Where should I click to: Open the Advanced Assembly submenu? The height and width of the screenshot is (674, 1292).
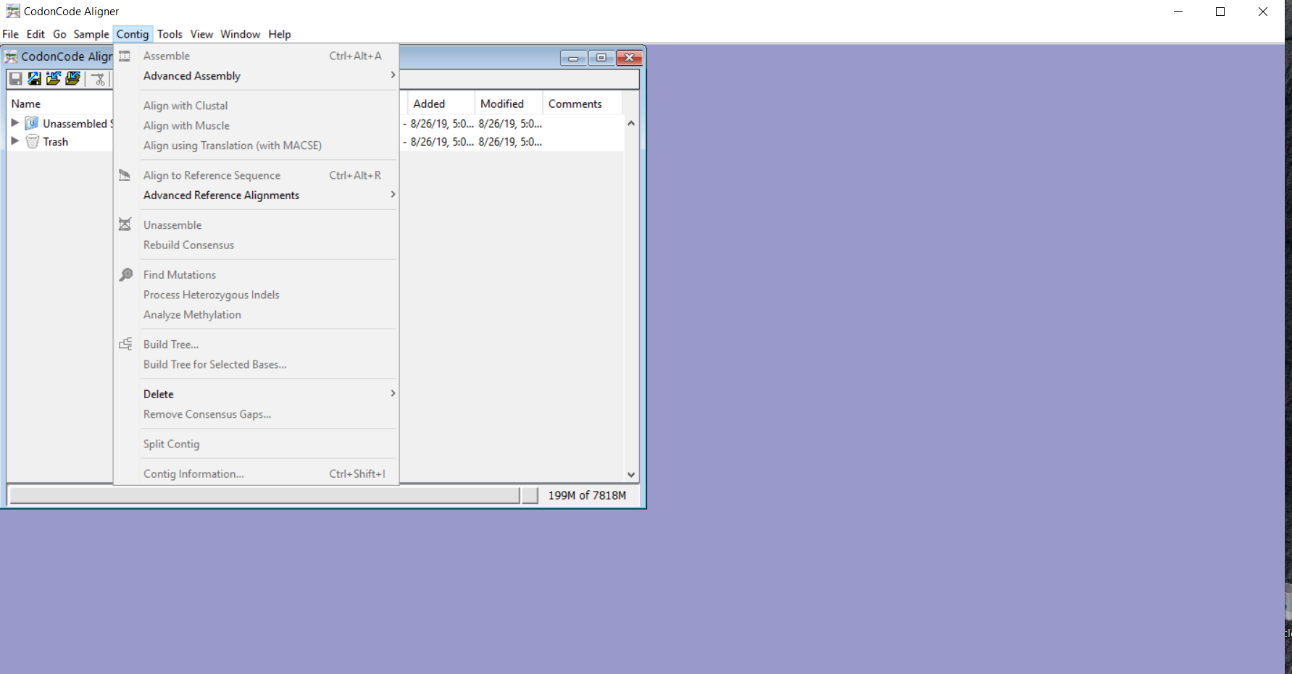pos(257,75)
